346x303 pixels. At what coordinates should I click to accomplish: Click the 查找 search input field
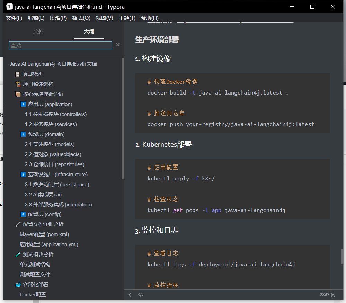61,45
